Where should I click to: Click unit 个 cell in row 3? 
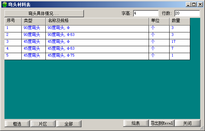click(159, 43)
